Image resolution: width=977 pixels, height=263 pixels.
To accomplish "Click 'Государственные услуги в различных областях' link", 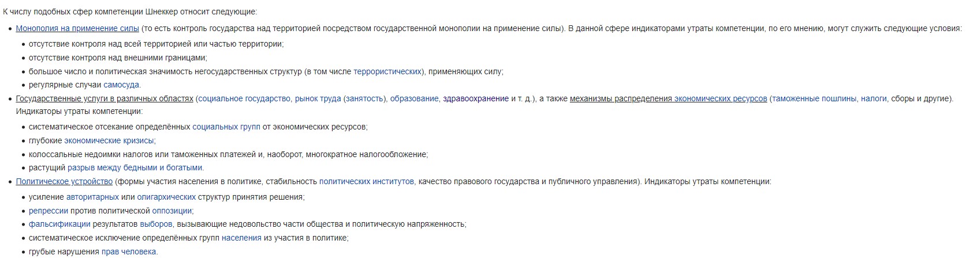I will 105,98.
